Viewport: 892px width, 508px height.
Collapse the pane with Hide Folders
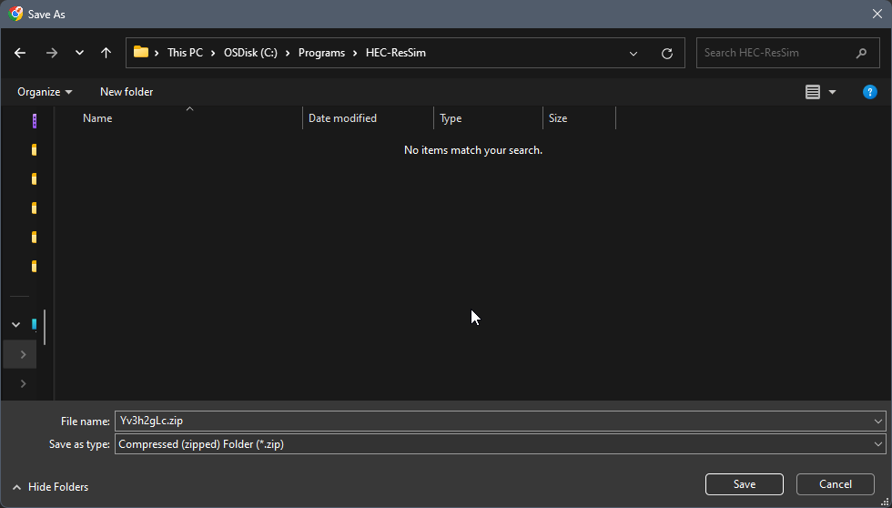coord(51,487)
